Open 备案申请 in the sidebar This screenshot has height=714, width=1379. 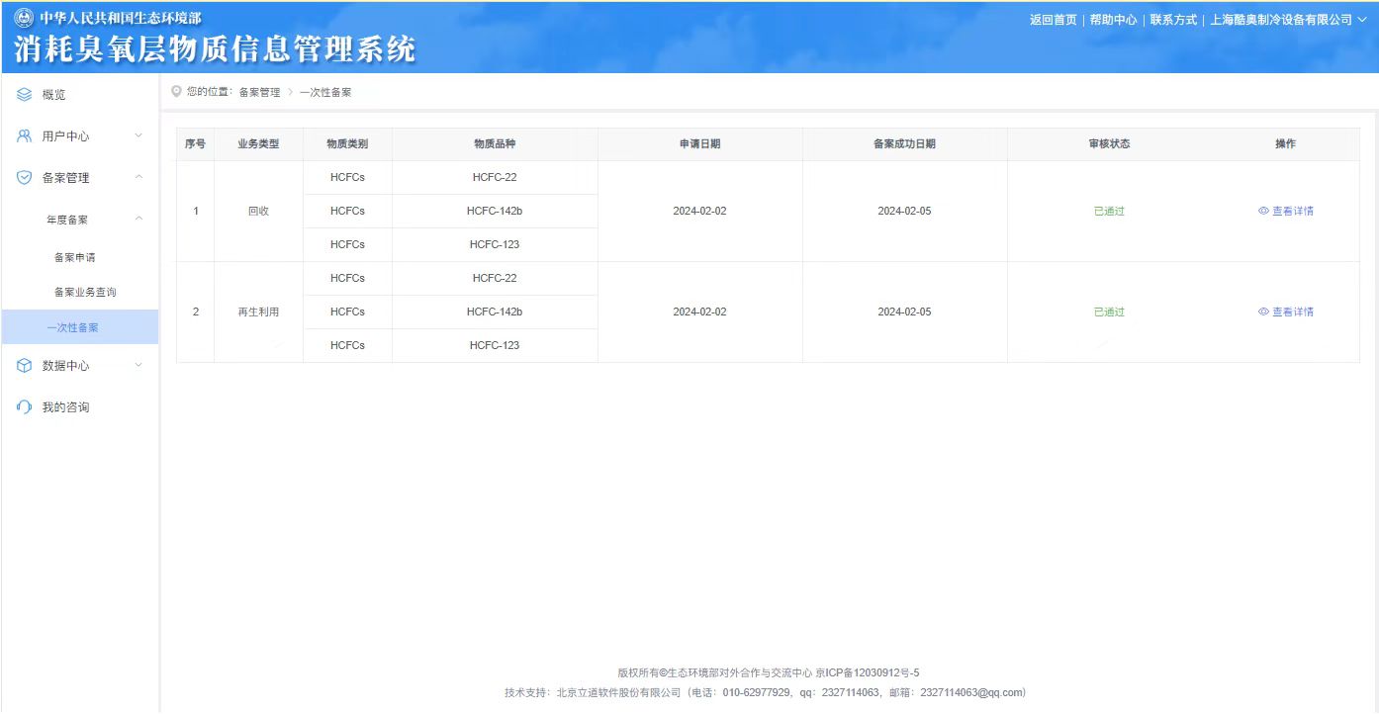click(75, 258)
